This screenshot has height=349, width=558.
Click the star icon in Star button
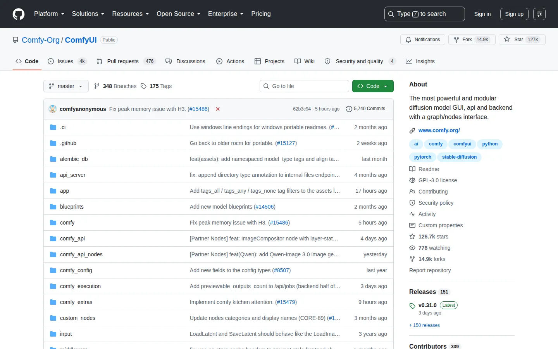(507, 40)
